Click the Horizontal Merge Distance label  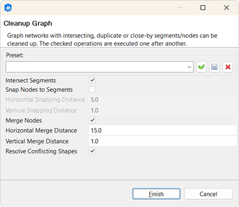[x=41, y=131]
